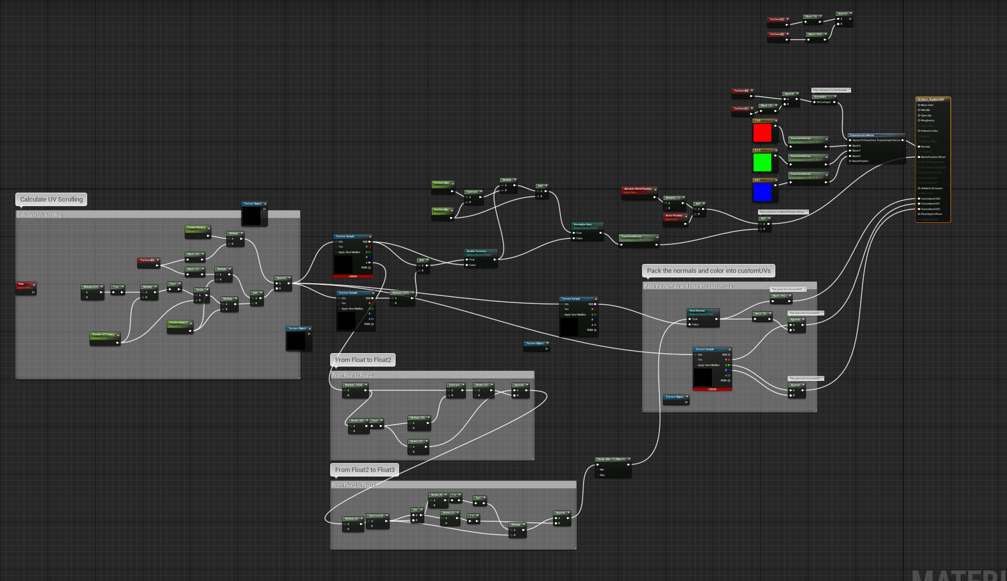The width and height of the screenshot is (1007, 581).
Task: Select 'Pack the normals and color into customUVs' bubble
Action: (708, 271)
